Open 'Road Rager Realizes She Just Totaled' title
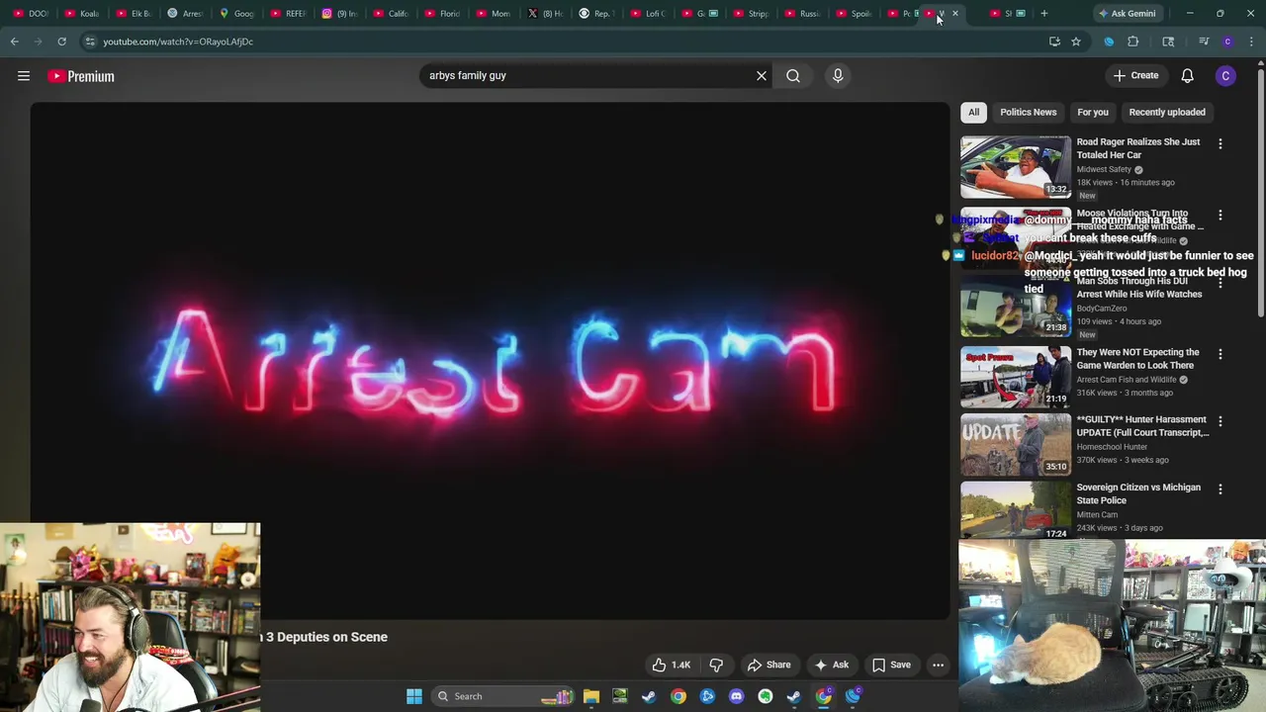1266x712 pixels. (1138, 148)
